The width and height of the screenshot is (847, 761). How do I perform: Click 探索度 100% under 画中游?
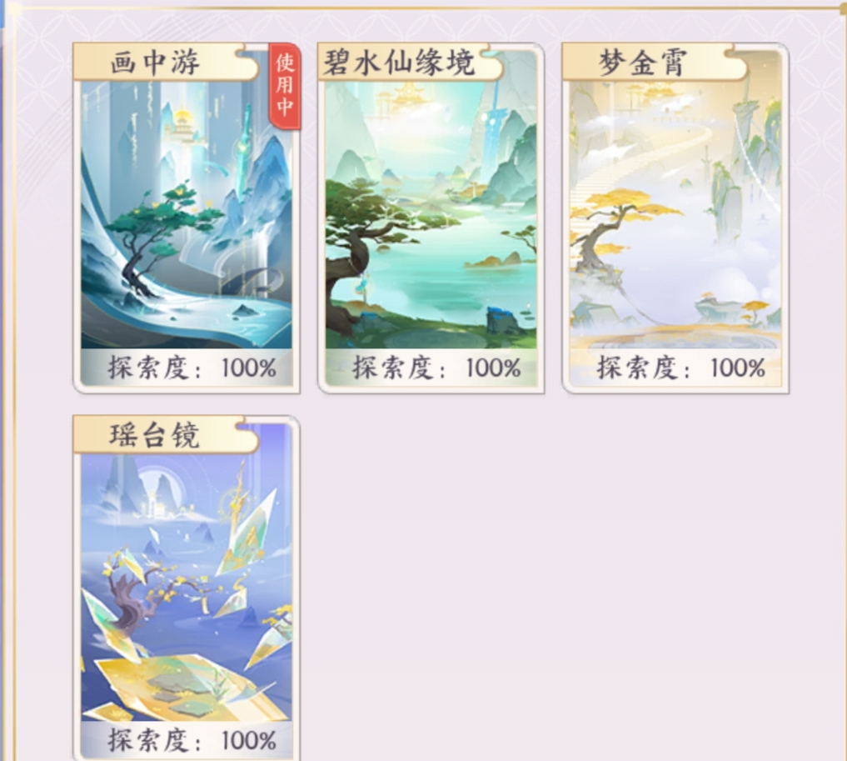tap(192, 368)
